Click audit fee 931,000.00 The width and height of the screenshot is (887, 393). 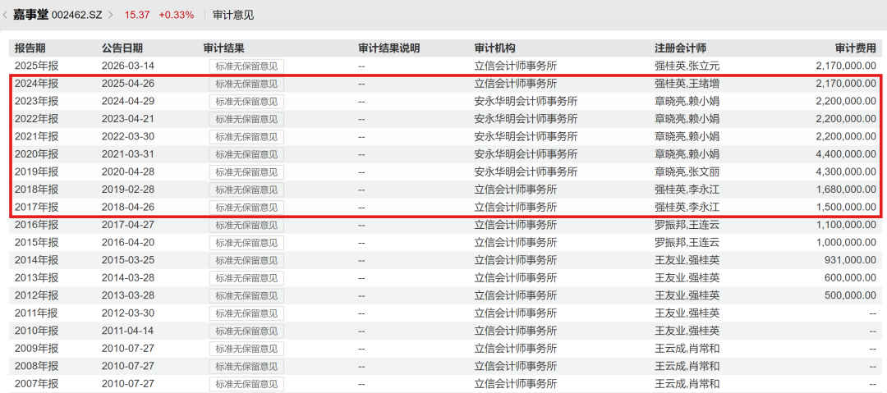pos(852,260)
